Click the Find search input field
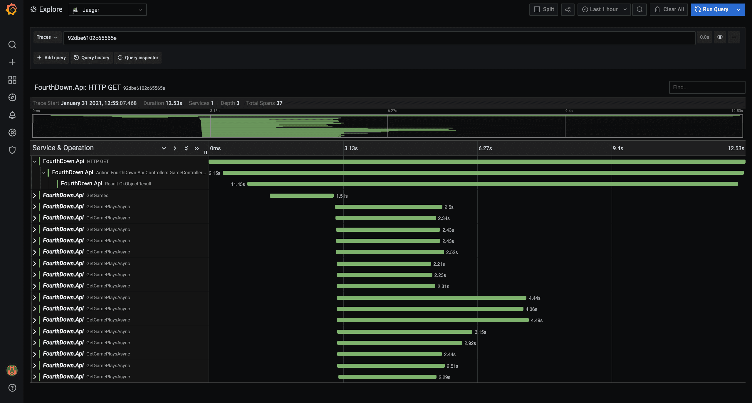Image resolution: width=752 pixels, height=403 pixels. (x=707, y=87)
